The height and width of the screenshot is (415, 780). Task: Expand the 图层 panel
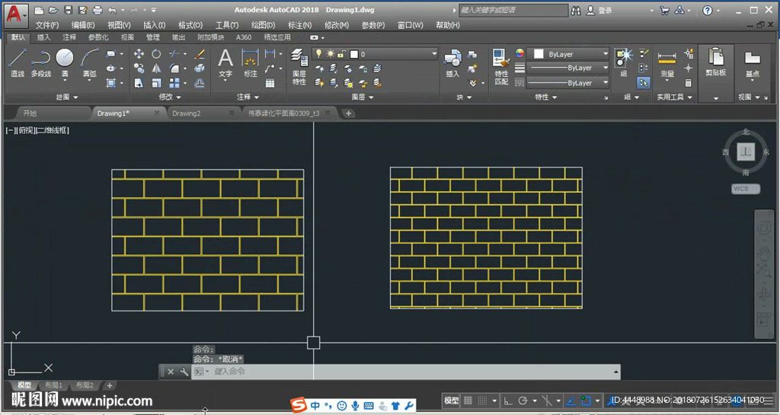coord(363,97)
